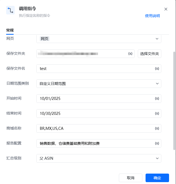Click the vertical scrollbar of the dialog
This screenshot has height=184, width=176.
174,101
